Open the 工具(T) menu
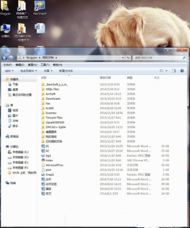Image resolution: width=190 pixels, height=228 pixels. pyautogui.click(x=45, y=65)
